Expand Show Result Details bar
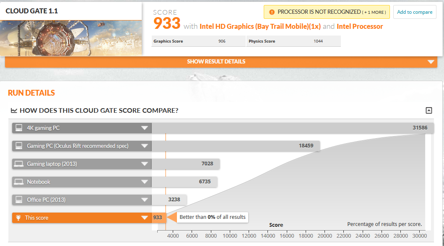The height and width of the screenshot is (246, 444). tap(221, 61)
